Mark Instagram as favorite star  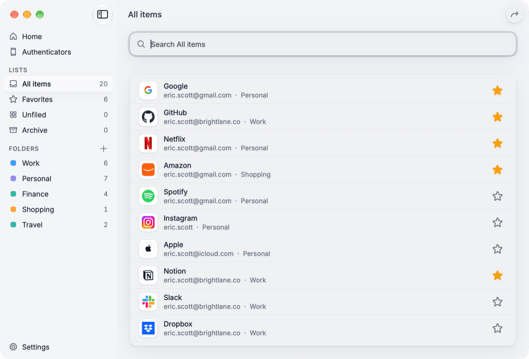(498, 223)
